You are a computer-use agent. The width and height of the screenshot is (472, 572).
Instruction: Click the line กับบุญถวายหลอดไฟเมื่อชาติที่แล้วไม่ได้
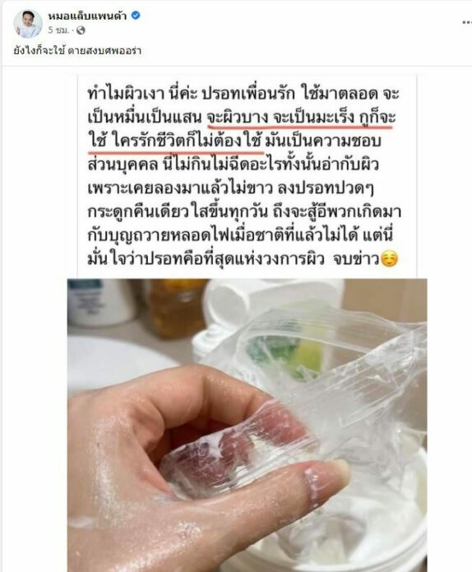coord(224,235)
